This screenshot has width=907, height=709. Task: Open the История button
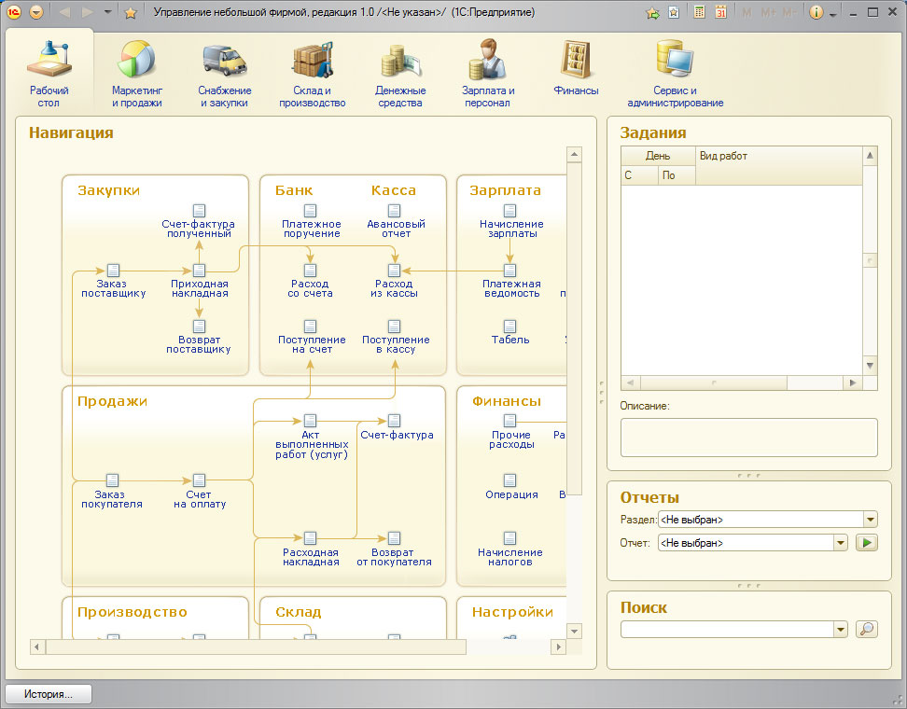click(x=49, y=694)
